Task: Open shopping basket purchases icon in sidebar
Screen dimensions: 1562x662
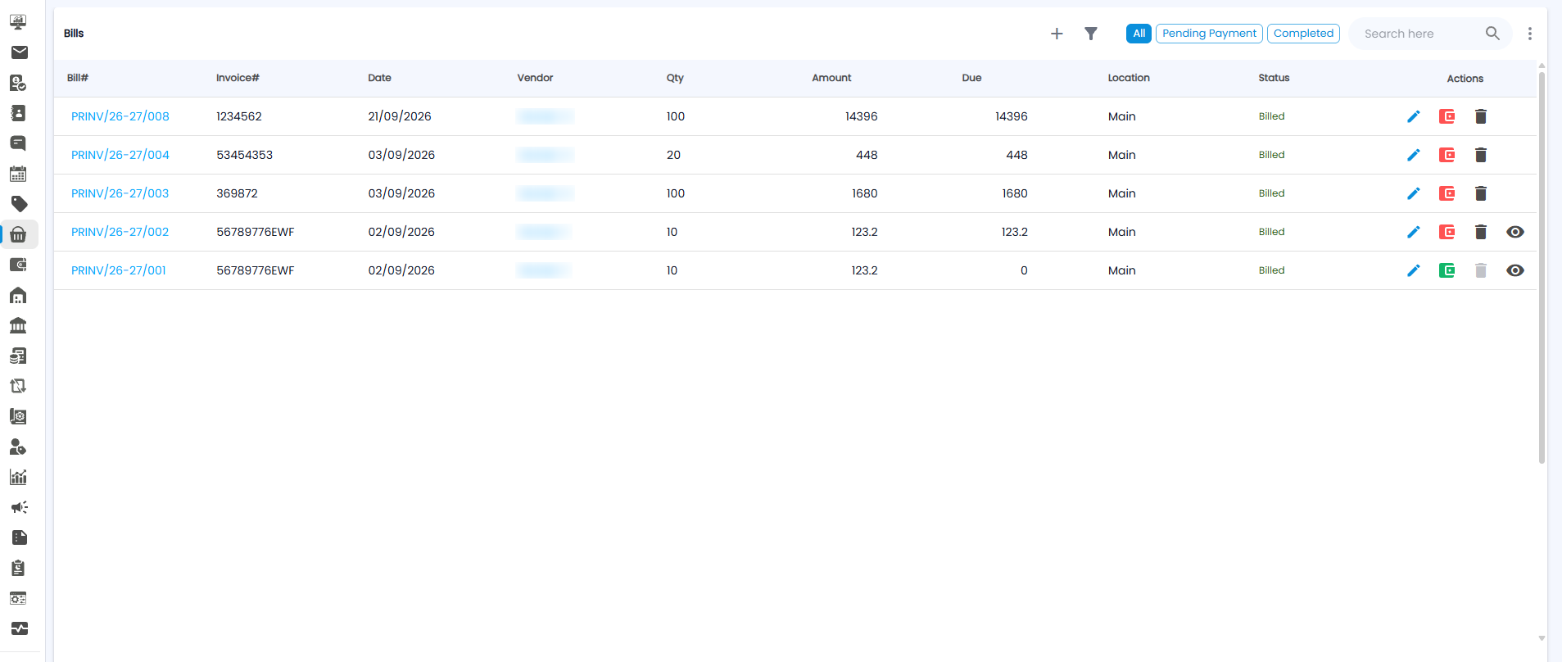Action: [x=18, y=234]
